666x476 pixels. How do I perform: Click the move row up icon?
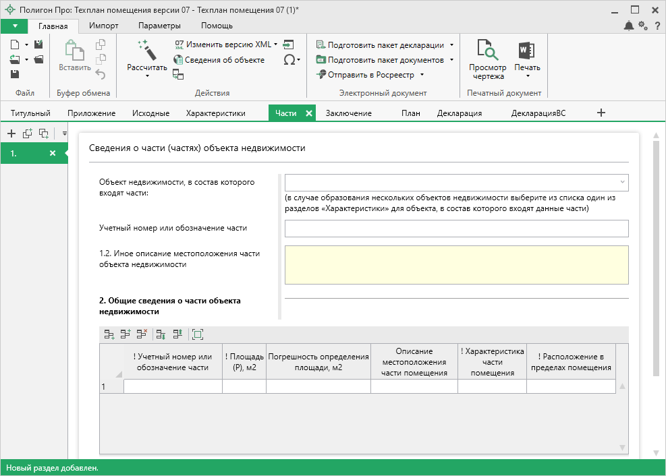(177, 334)
